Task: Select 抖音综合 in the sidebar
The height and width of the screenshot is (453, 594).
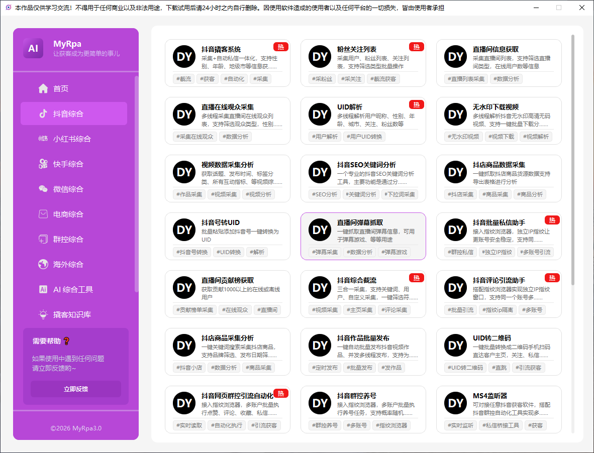Action: point(74,114)
